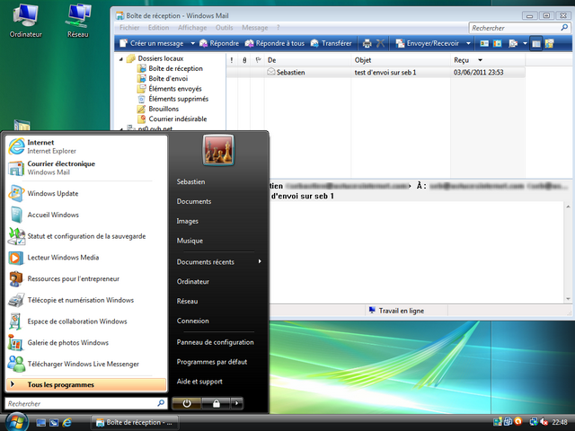Image resolution: width=575 pixels, height=431 pixels.
Task: Open Télécharger Windows Live Messenger
Action: [x=86, y=364]
